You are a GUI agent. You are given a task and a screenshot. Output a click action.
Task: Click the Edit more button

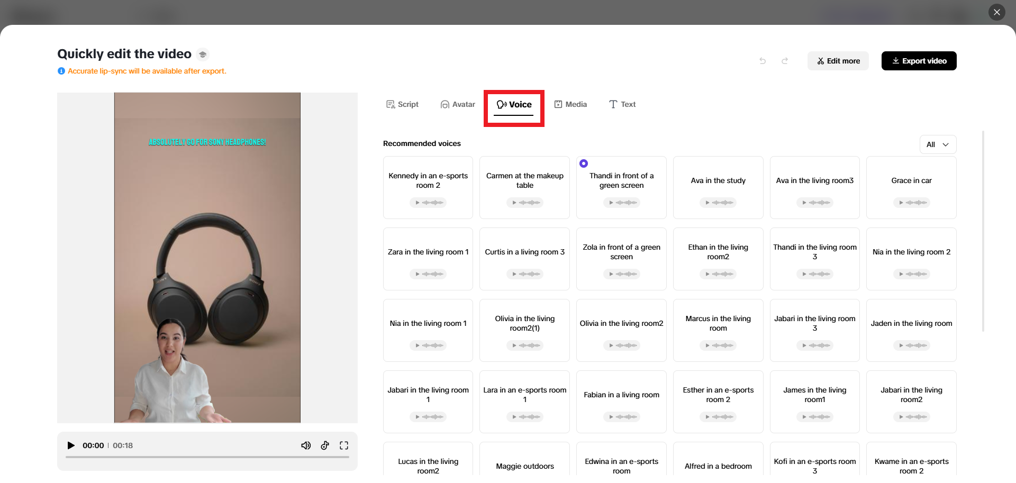[838, 61]
